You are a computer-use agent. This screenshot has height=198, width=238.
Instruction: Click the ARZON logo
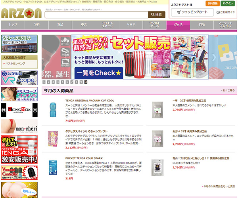click(x=21, y=13)
